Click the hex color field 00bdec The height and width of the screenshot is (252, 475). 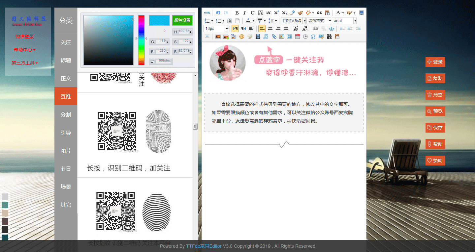pos(164,61)
